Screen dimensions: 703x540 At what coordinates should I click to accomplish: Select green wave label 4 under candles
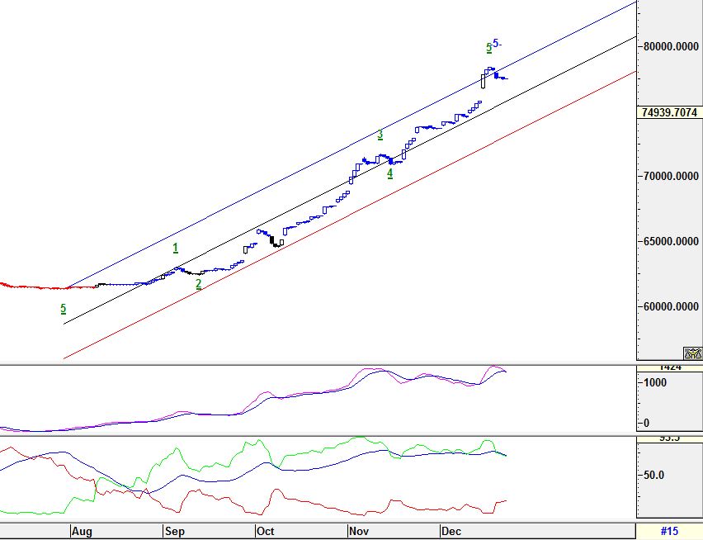(390, 173)
